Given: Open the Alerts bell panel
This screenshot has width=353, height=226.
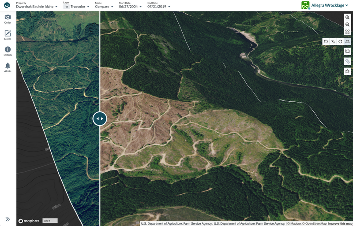Looking at the screenshot, I should (x=8, y=67).
